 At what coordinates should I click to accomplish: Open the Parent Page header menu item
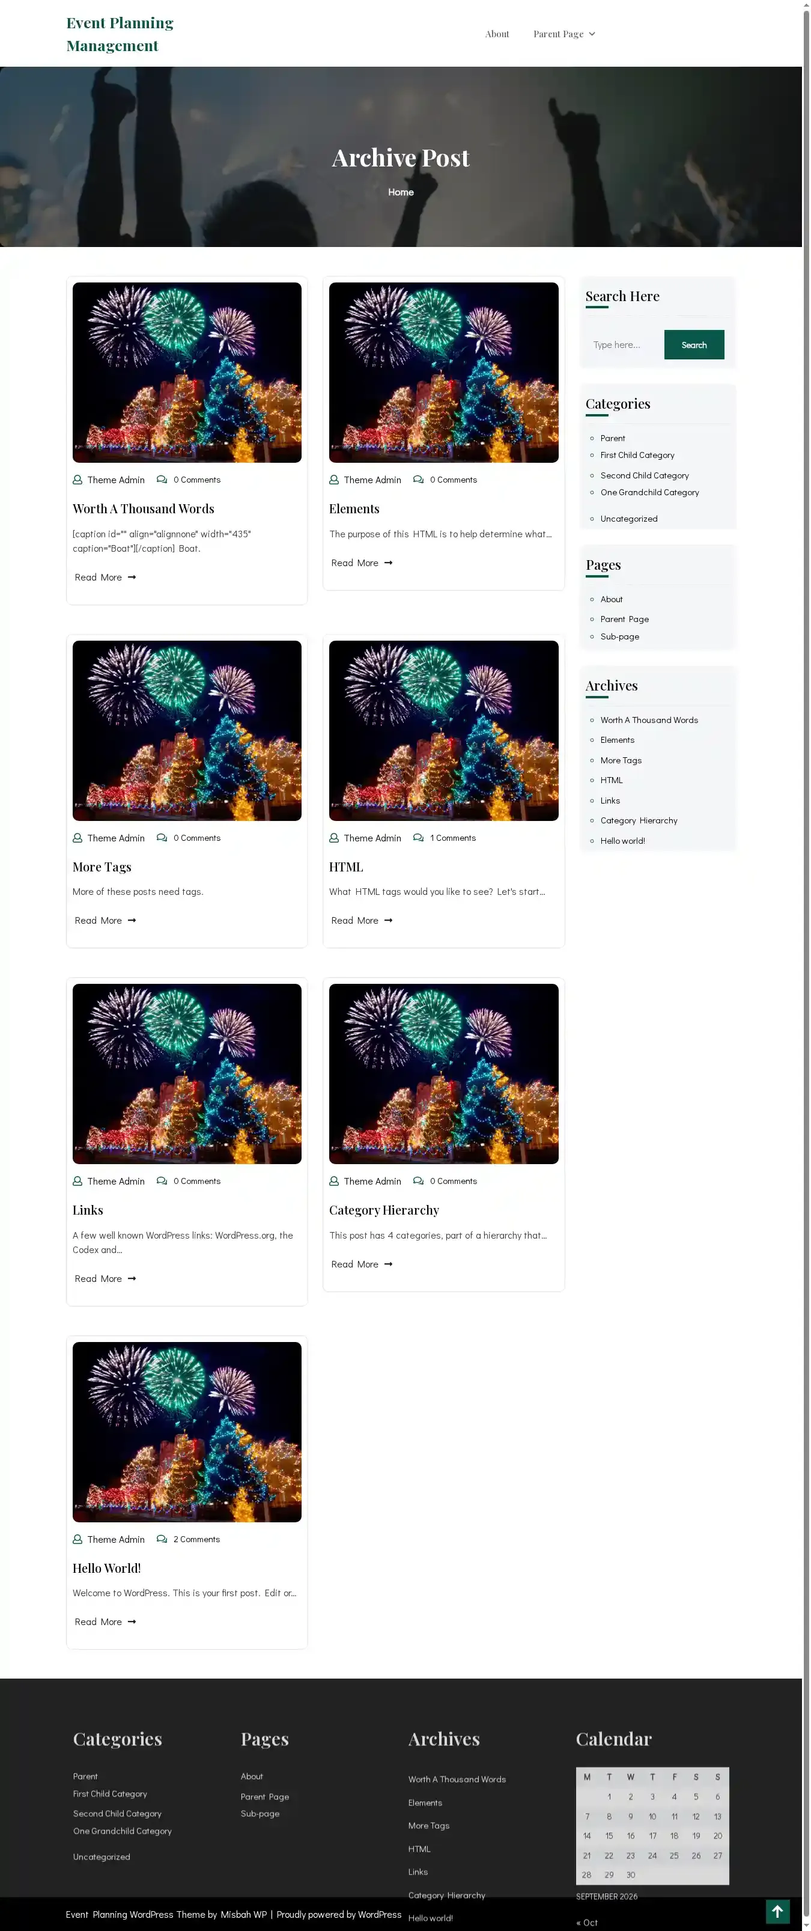click(559, 34)
